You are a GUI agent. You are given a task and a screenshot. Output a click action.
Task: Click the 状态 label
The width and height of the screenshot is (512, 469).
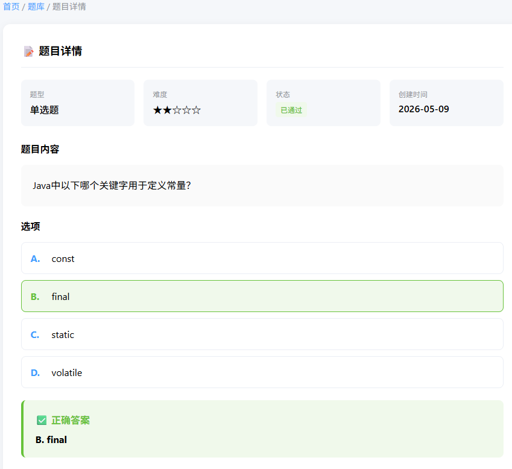click(x=283, y=94)
